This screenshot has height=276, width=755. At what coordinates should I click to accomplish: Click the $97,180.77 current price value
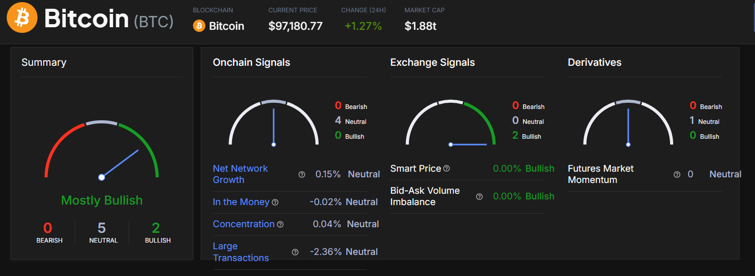coord(295,26)
